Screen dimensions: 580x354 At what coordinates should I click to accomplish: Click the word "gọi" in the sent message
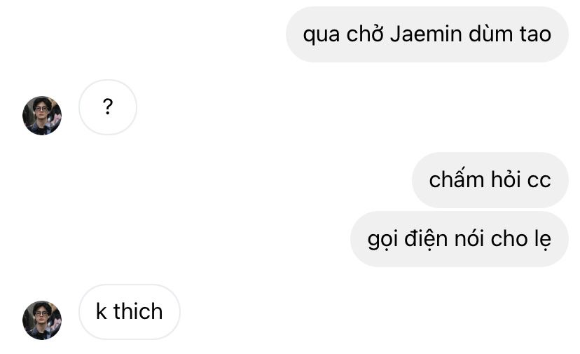[x=382, y=239]
